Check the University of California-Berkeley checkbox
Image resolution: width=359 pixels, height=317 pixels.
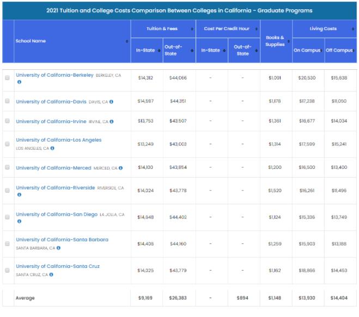coord(7,78)
